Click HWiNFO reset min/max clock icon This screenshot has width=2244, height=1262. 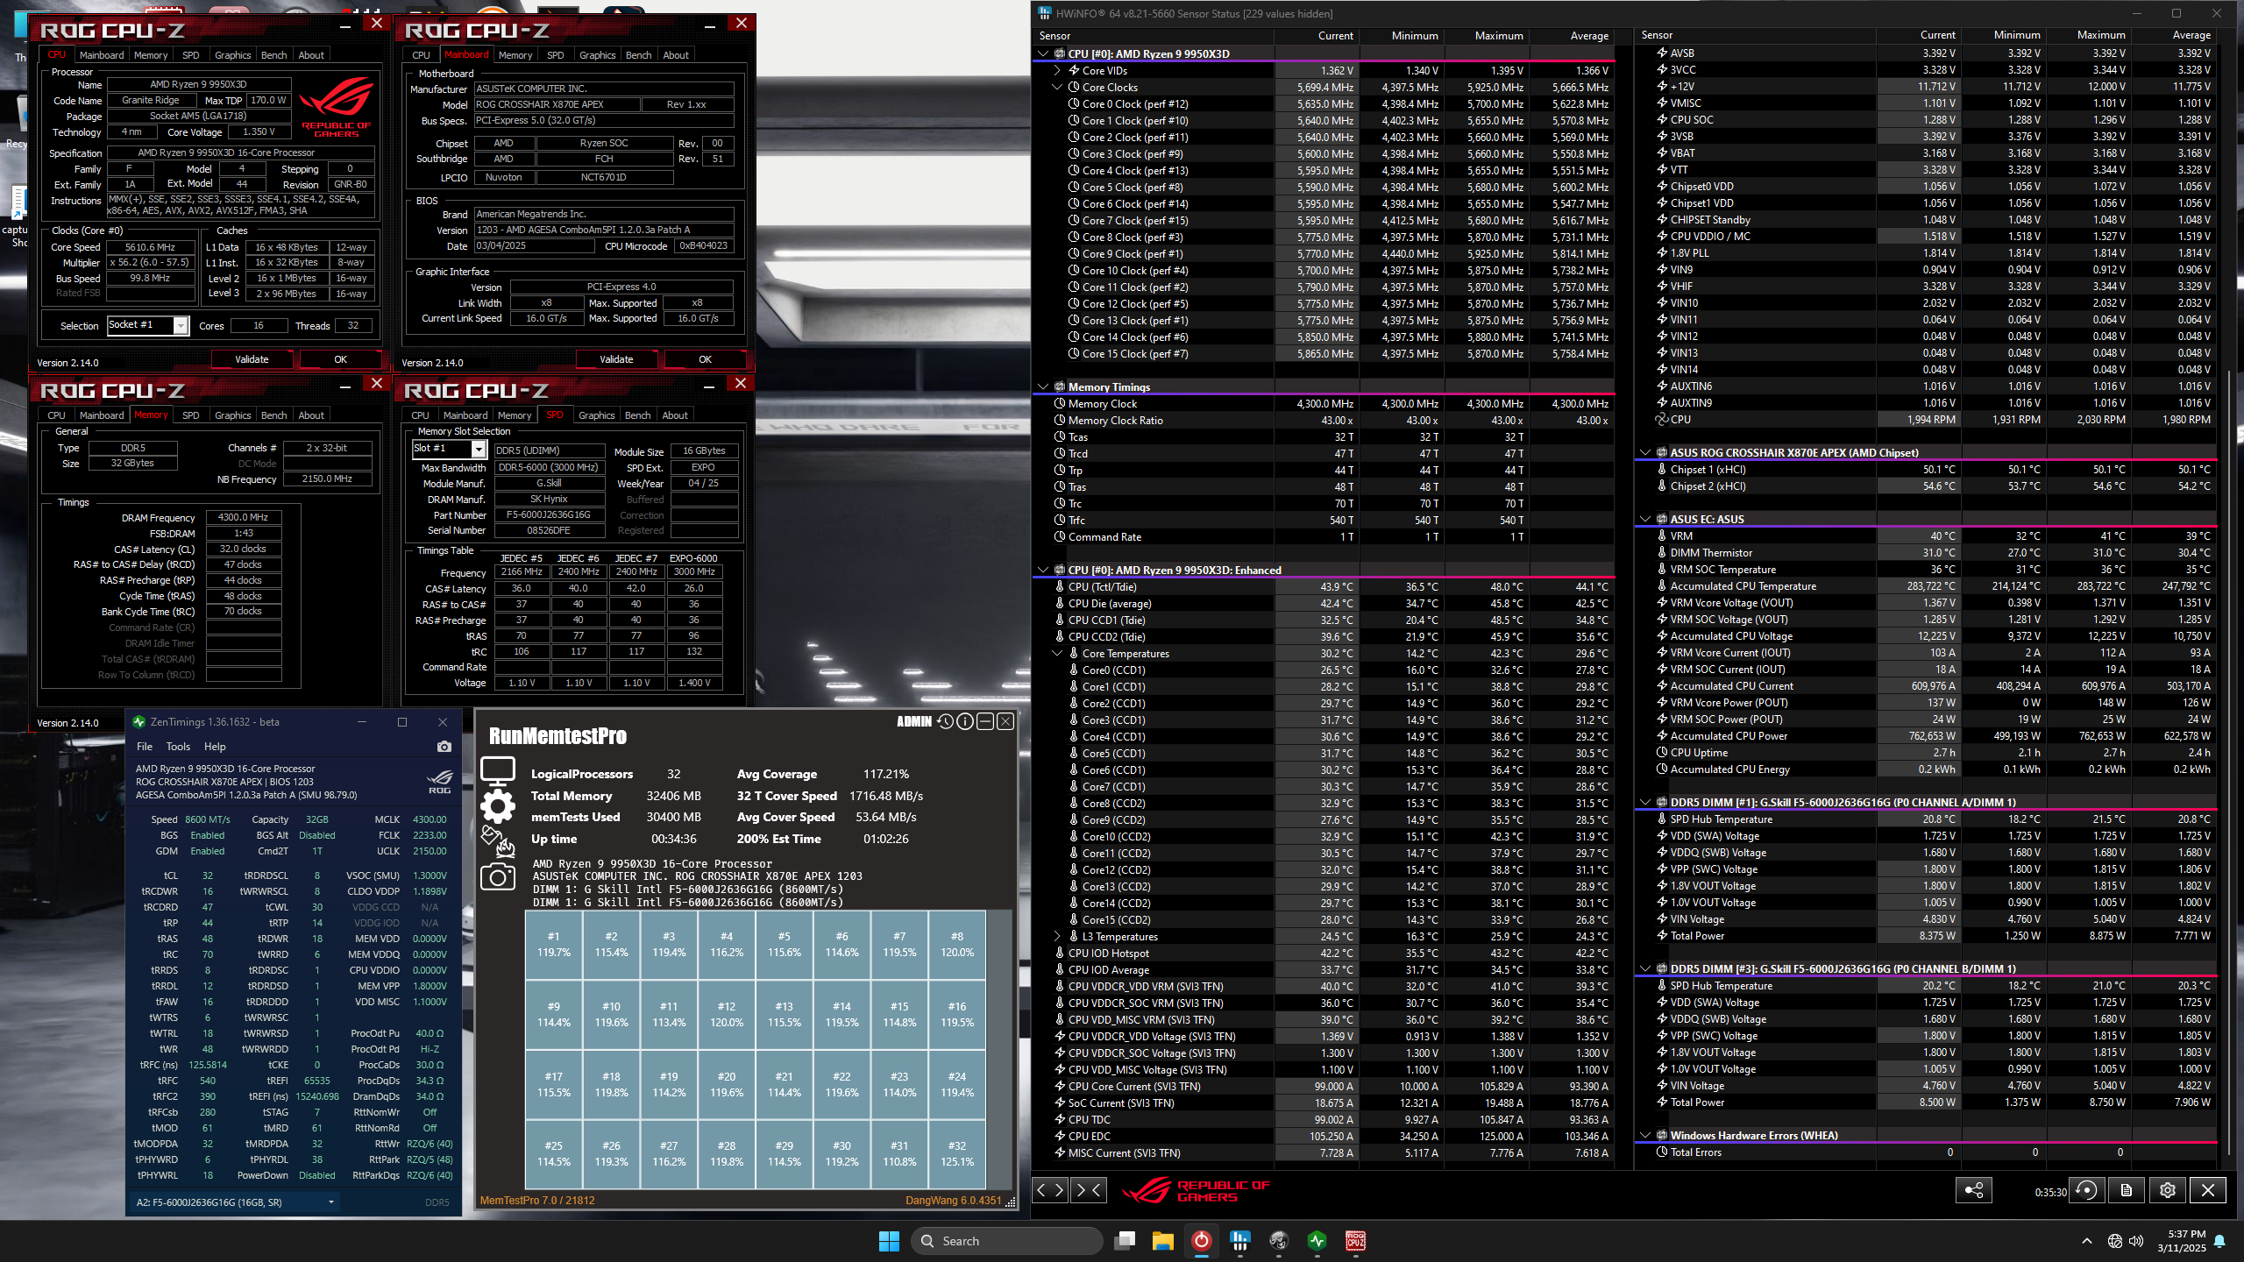click(x=2087, y=1190)
